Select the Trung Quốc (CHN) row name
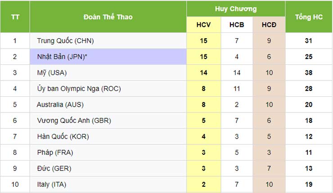 click(65, 41)
